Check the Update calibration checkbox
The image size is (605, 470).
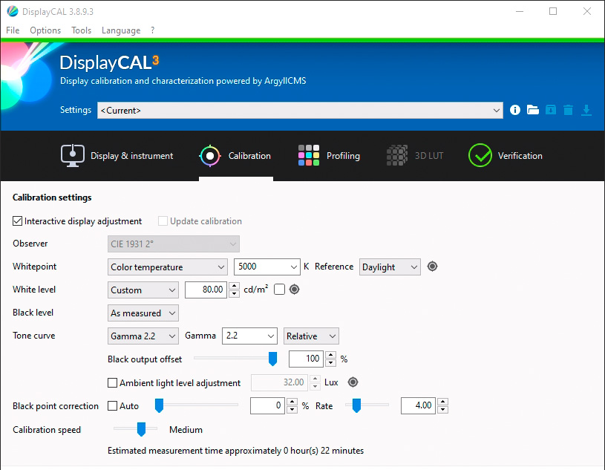point(163,221)
